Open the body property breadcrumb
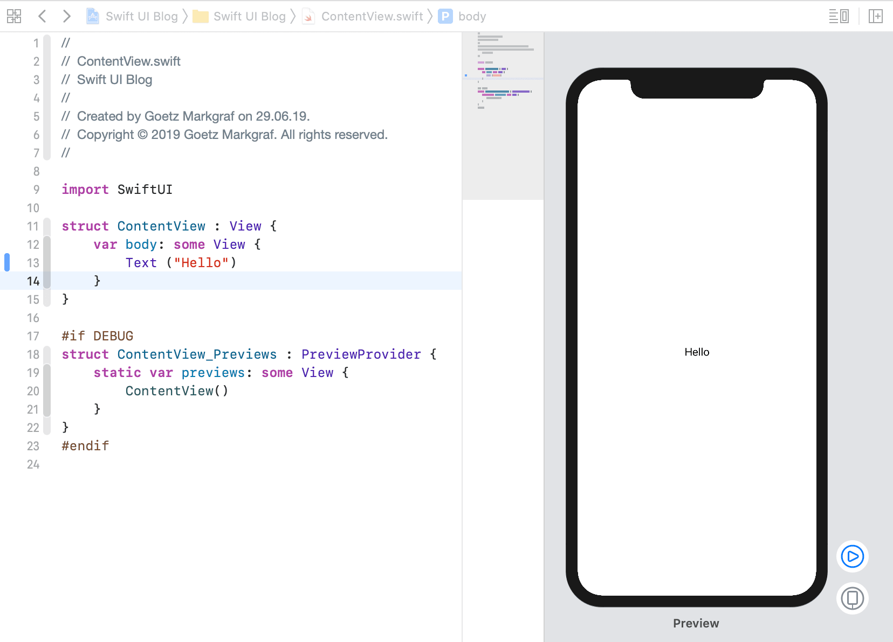Image resolution: width=893 pixels, height=642 pixels. 471,16
